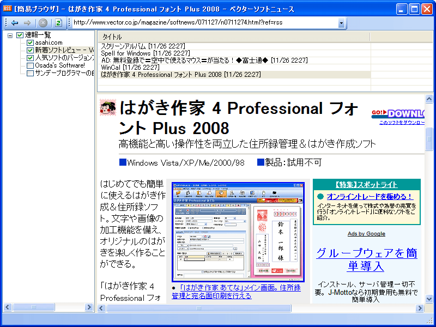The image size is (436, 327).
Task: Click the URL address field
Action: [205, 23]
